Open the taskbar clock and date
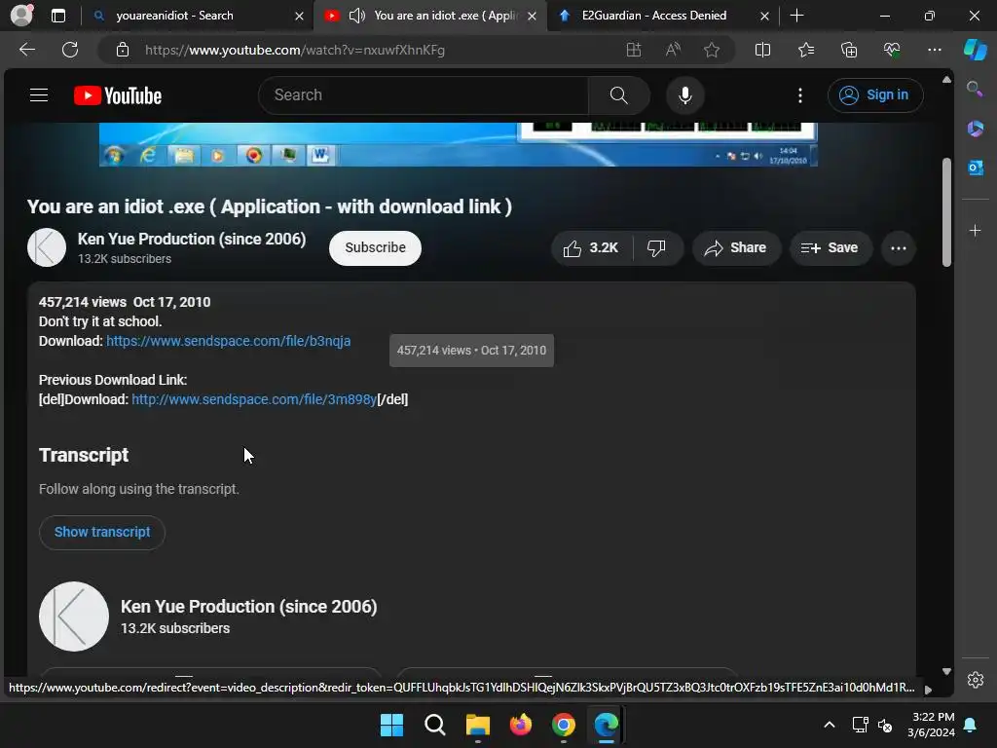The height and width of the screenshot is (748, 997). point(931,725)
